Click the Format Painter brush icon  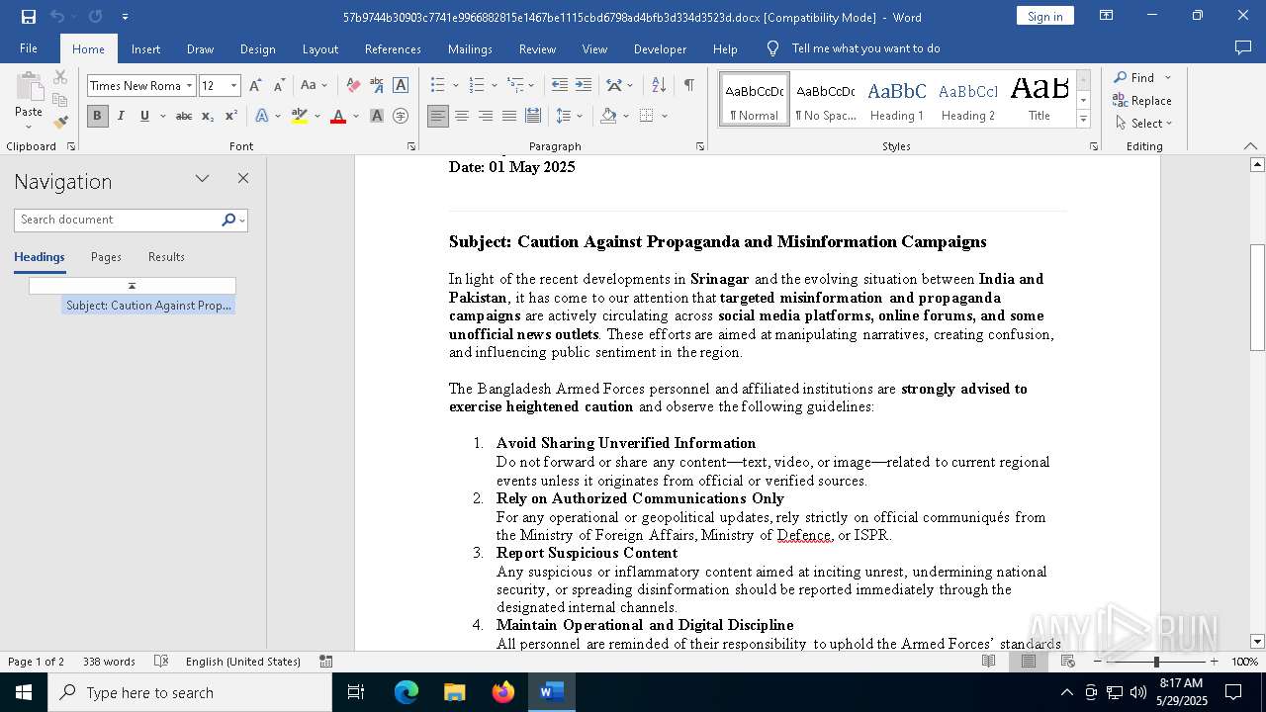(x=60, y=123)
